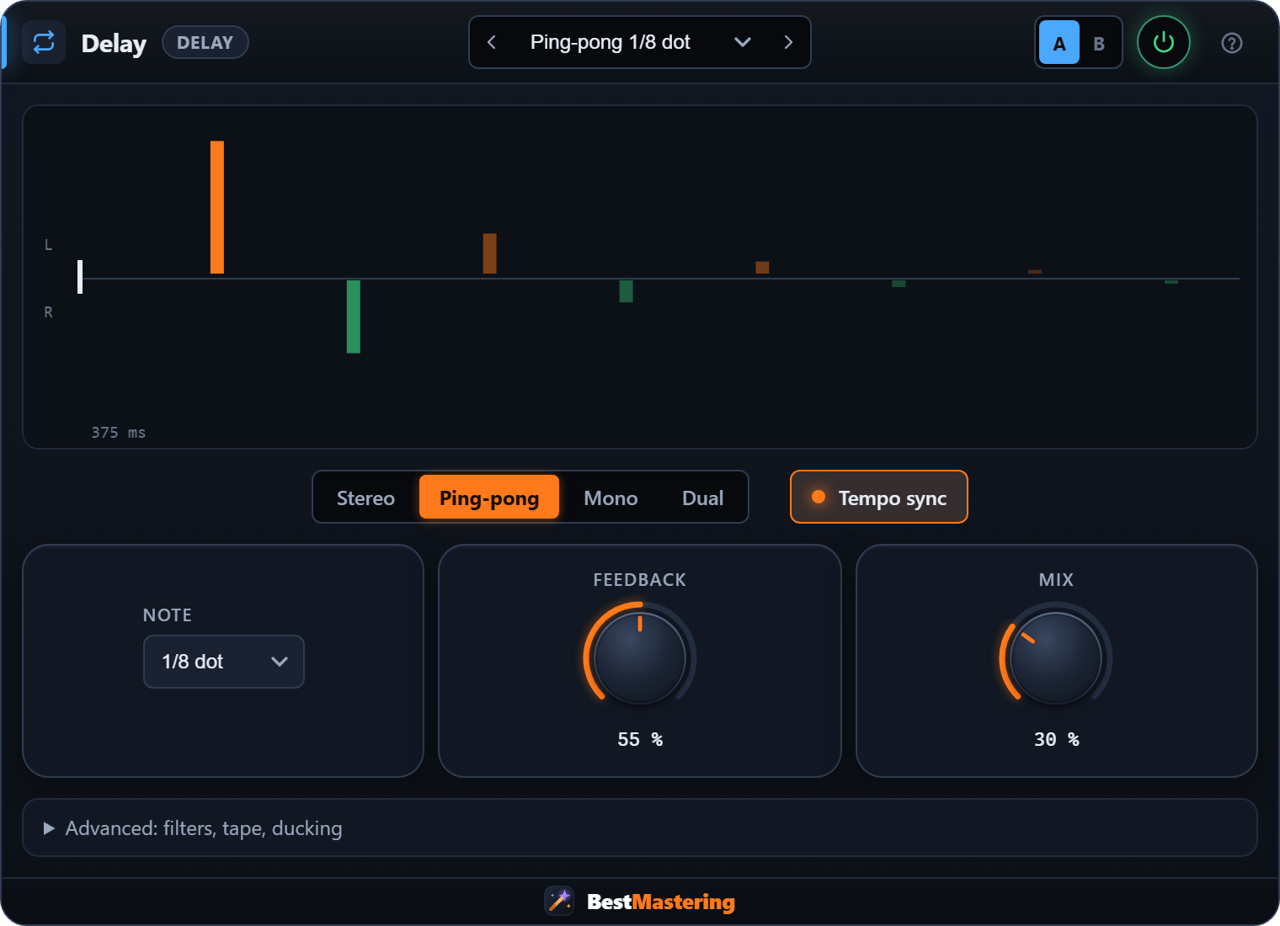Click the Feedback knob
1280x926 pixels.
(x=640, y=657)
